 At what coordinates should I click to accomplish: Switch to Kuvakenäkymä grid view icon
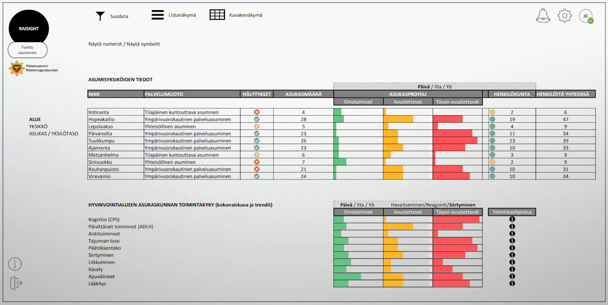point(217,15)
